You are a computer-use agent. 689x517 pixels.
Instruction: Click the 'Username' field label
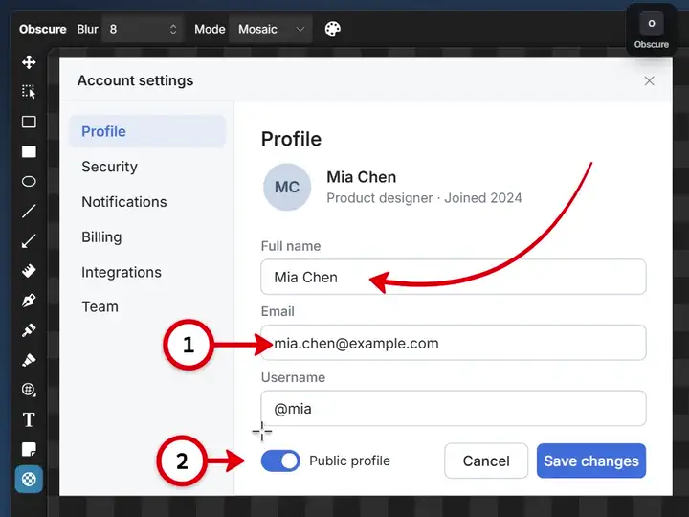click(293, 377)
